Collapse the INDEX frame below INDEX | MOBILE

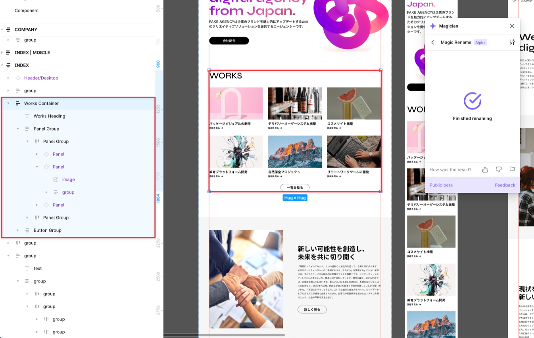click(2, 65)
